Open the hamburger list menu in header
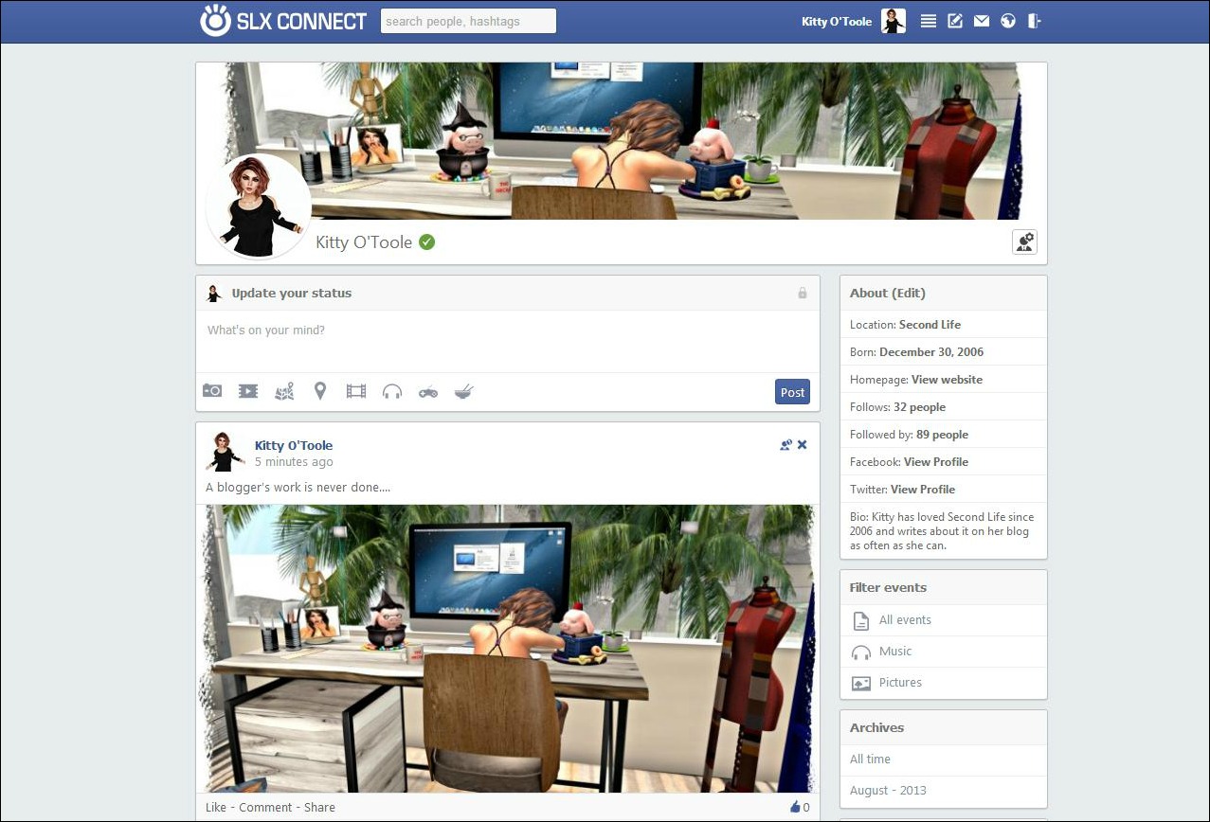 (929, 21)
